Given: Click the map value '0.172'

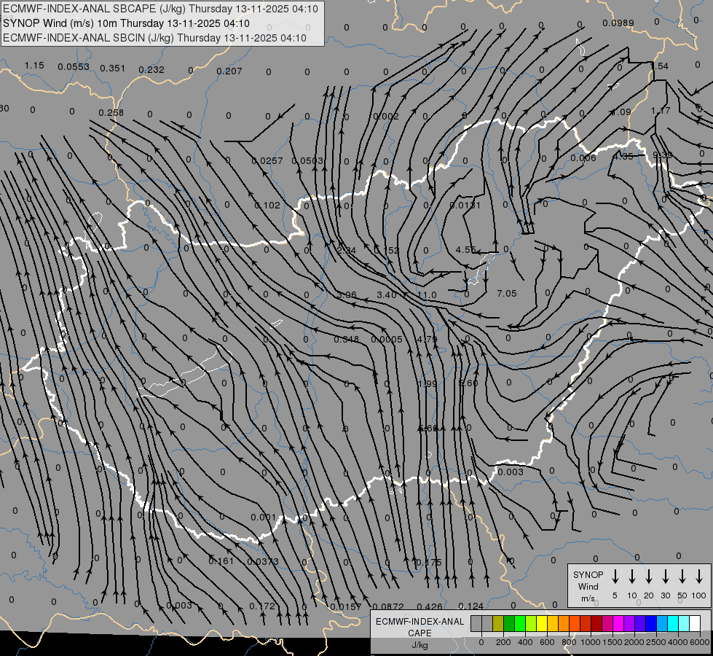Looking at the screenshot, I should tap(262, 606).
